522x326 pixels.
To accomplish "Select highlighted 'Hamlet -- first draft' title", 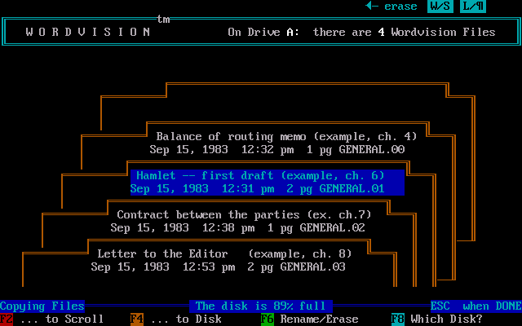I will pos(261,176).
